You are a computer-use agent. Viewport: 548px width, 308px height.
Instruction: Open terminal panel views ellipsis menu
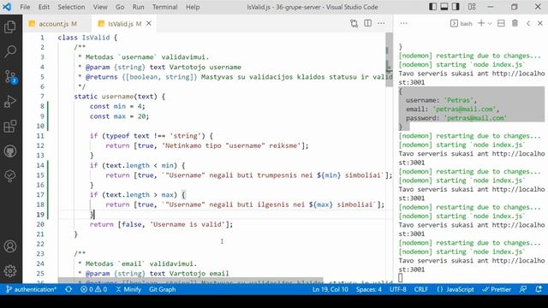[x=403, y=23]
